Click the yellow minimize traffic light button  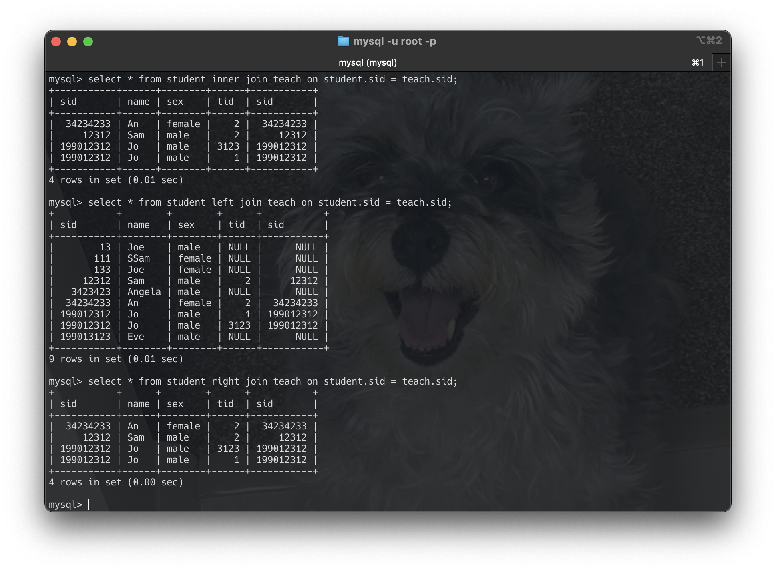point(72,41)
